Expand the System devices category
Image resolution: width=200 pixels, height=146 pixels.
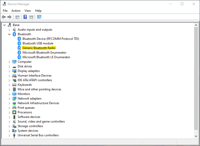[x=9, y=131]
